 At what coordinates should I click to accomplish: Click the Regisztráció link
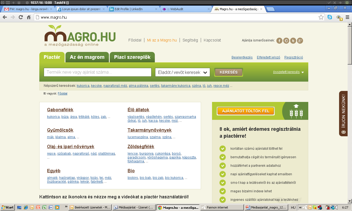[x=294, y=57]
